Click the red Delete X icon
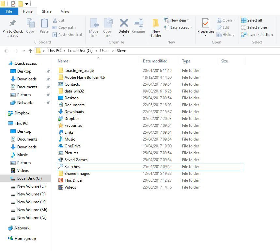280x251 pixels. pos(124,23)
